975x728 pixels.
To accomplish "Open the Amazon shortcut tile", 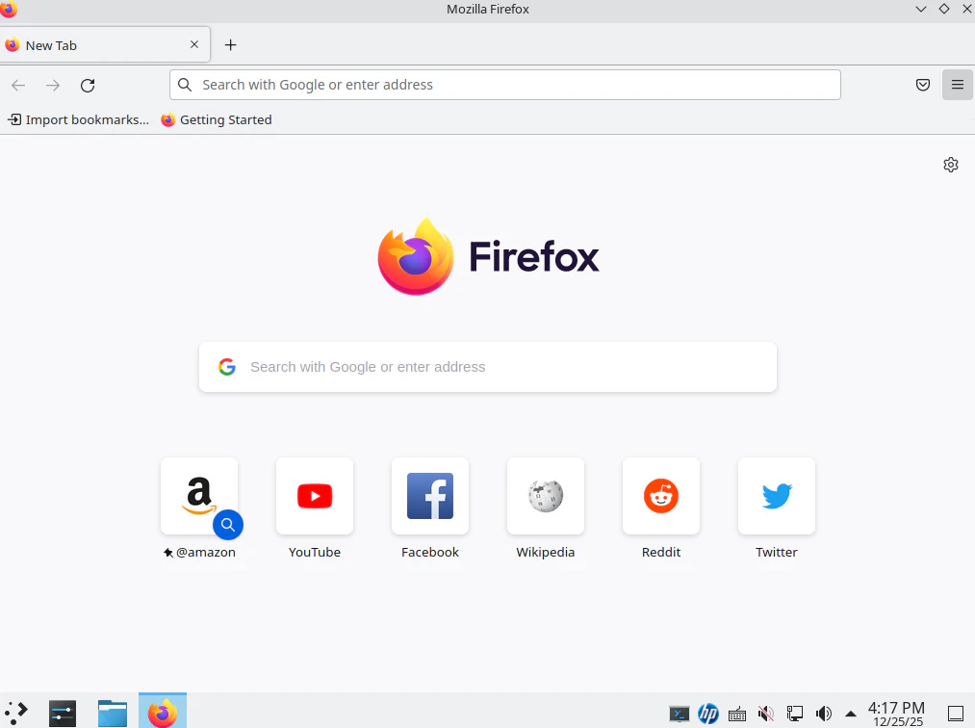I will point(199,496).
